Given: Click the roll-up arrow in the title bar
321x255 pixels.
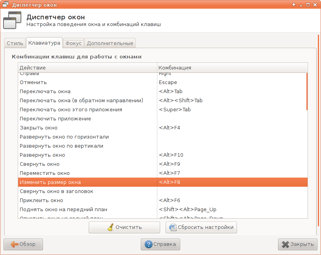Looking at the screenshot, I should coord(294,5).
